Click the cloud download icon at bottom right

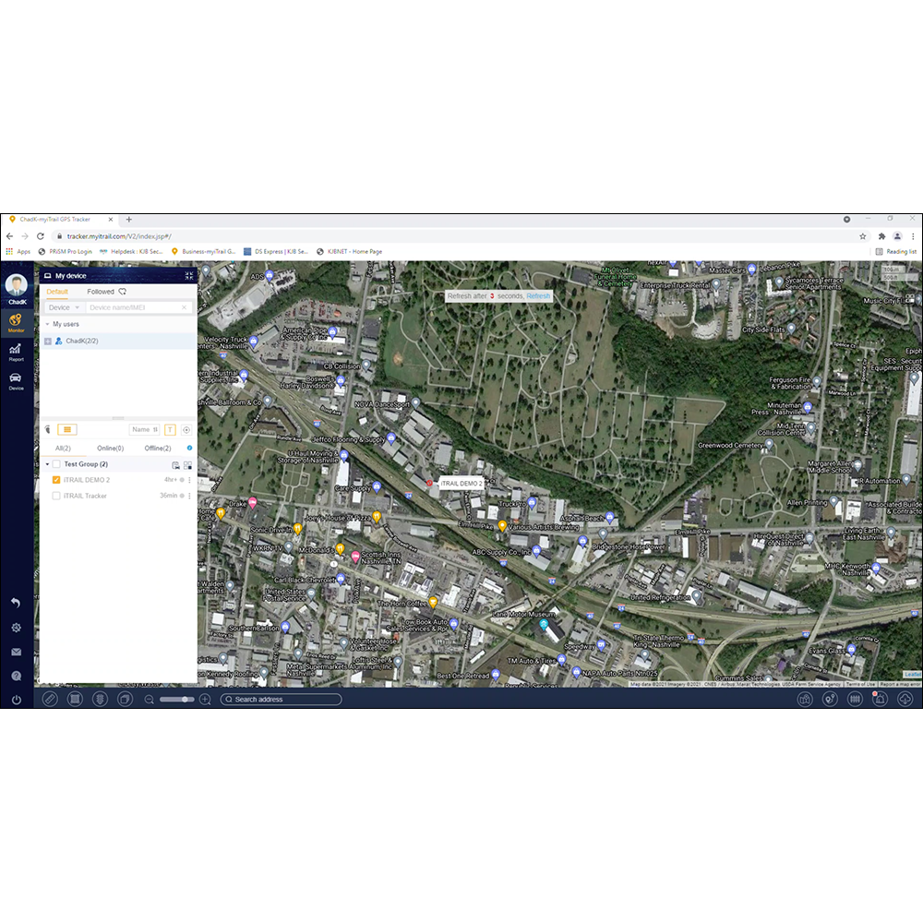(x=905, y=699)
